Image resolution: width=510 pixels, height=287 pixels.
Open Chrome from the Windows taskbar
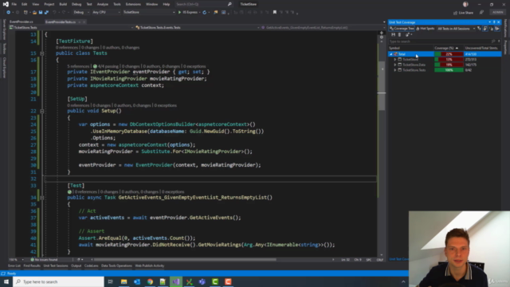150,281
